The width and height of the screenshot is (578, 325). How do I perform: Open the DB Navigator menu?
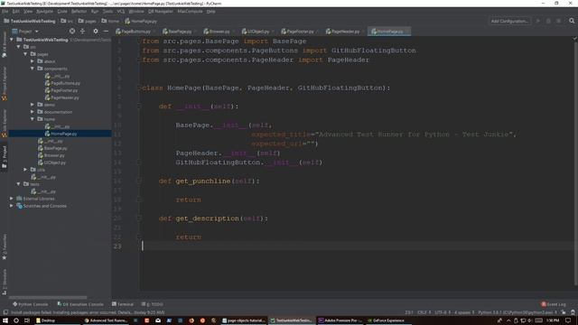tap(161, 12)
